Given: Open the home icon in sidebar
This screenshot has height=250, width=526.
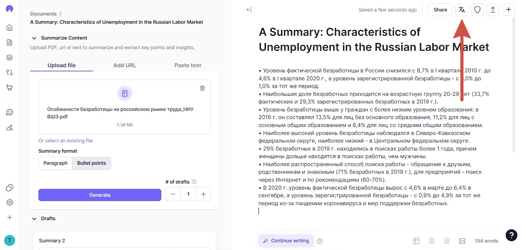Looking at the screenshot, I should pyautogui.click(x=10, y=28).
